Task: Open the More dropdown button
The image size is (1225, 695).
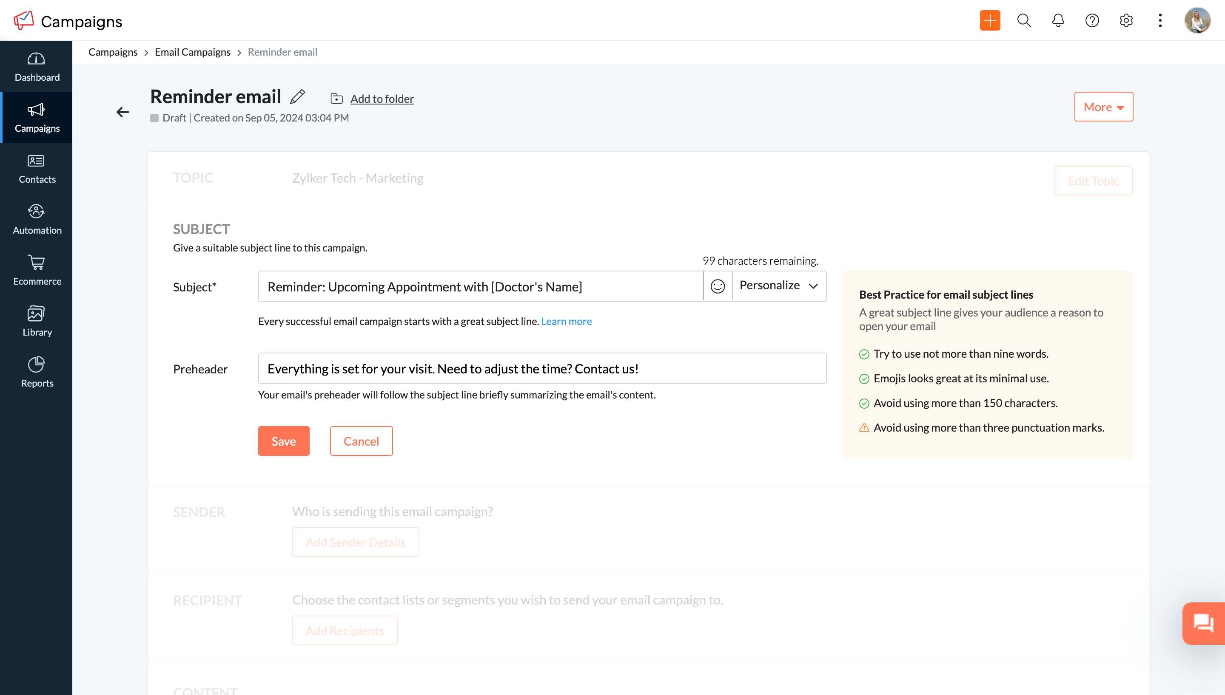Action: 1103,107
